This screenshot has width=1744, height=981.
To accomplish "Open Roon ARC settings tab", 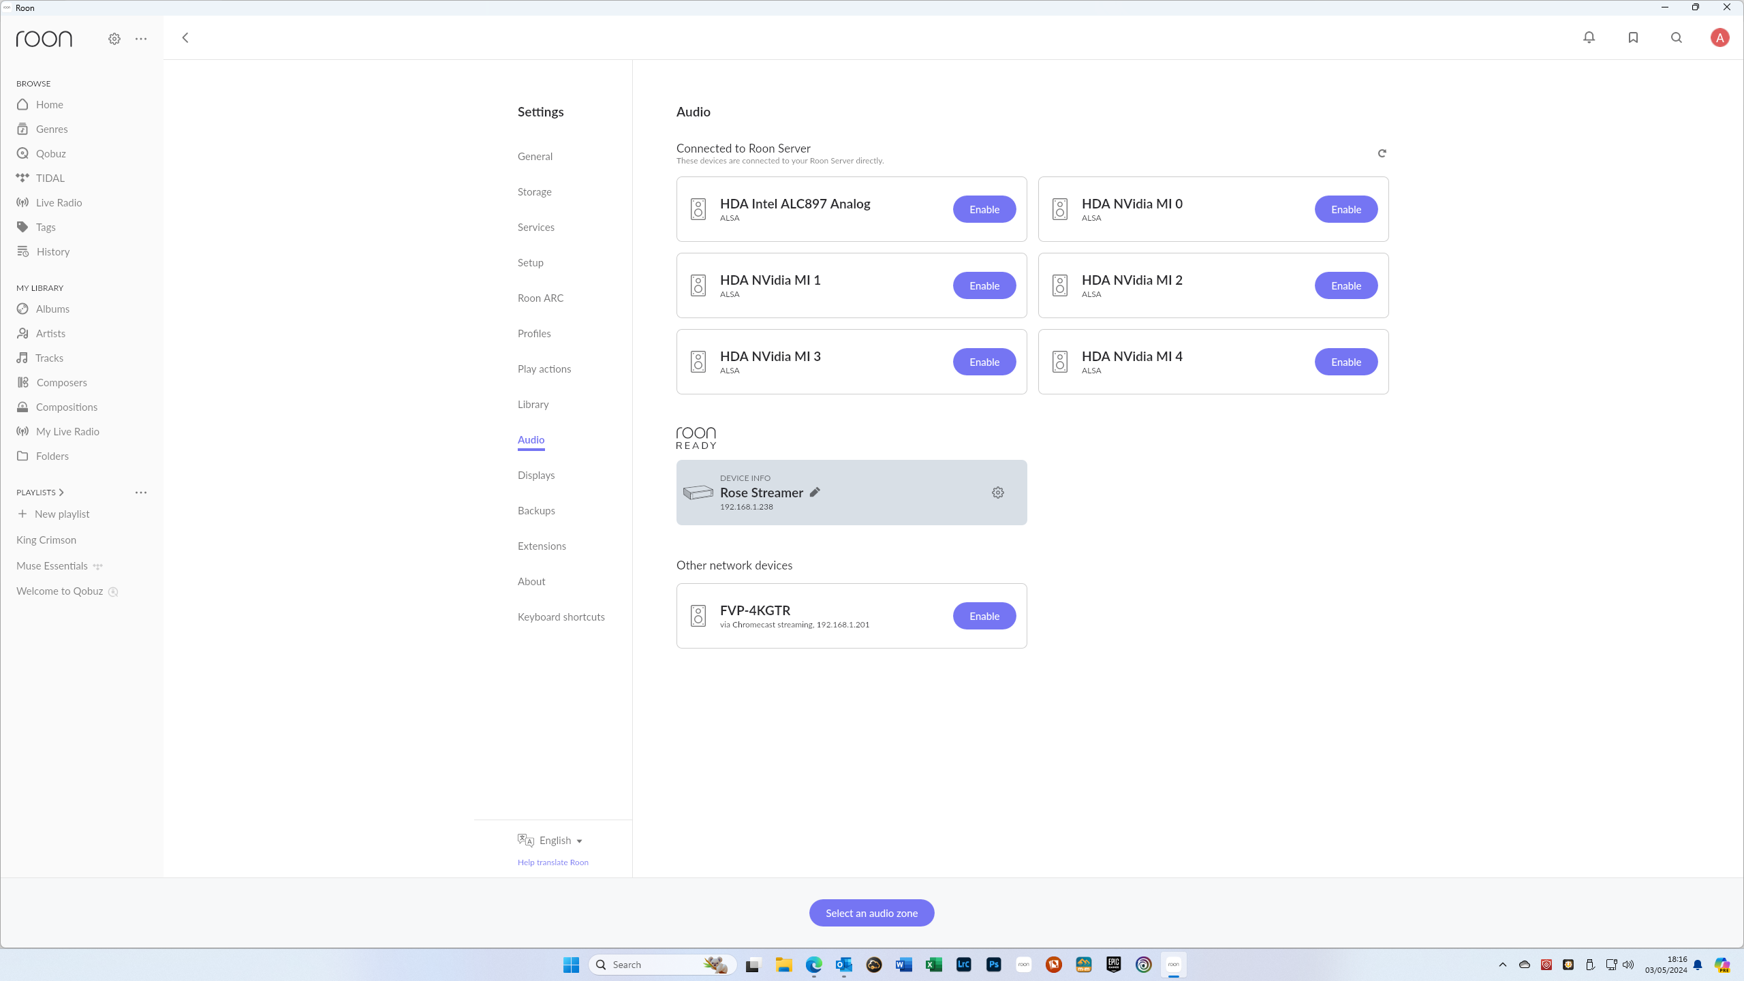I will coord(540,298).
